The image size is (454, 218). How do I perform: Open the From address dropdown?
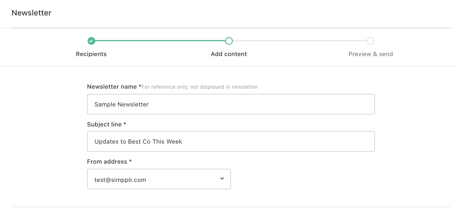pyautogui.click(x=159, y=179)
